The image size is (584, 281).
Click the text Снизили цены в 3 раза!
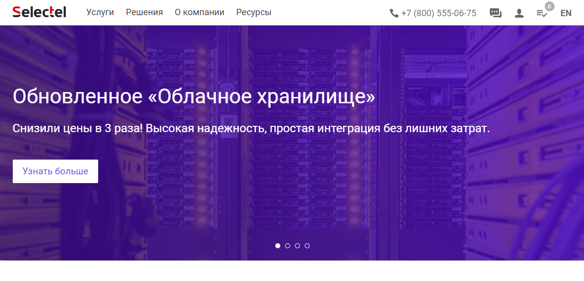78,129
